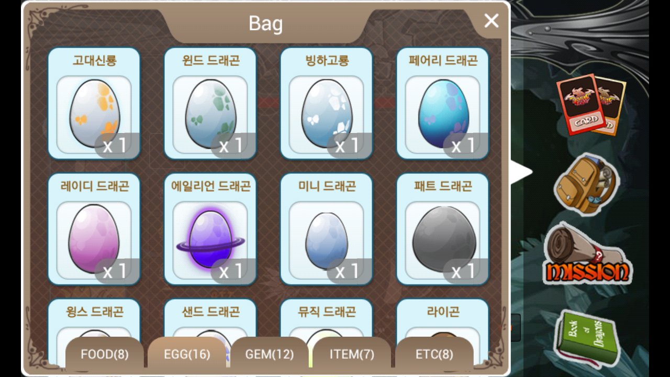Select the gray 패트 드래곤 egg

tap(443, 229)
